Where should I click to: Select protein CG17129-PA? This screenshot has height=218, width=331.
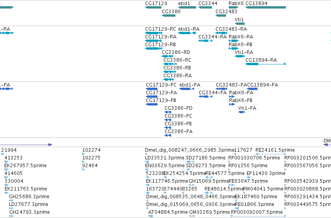tap(152, 97)
